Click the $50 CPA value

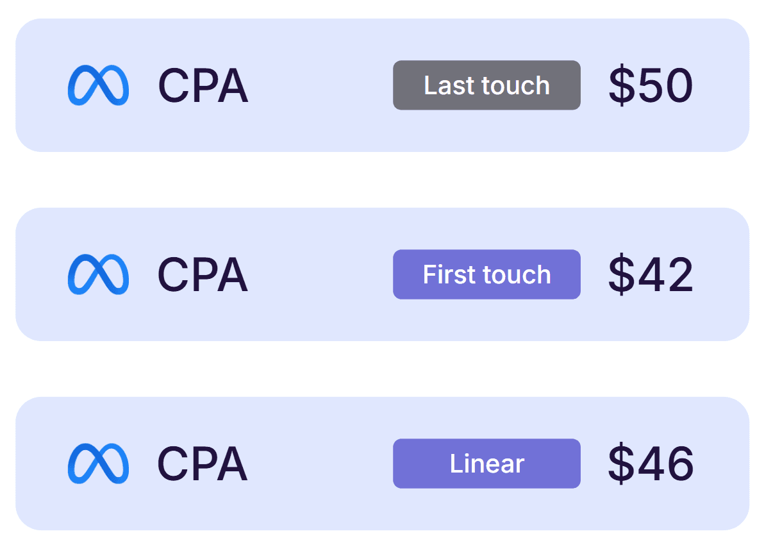tap(651, 85)
